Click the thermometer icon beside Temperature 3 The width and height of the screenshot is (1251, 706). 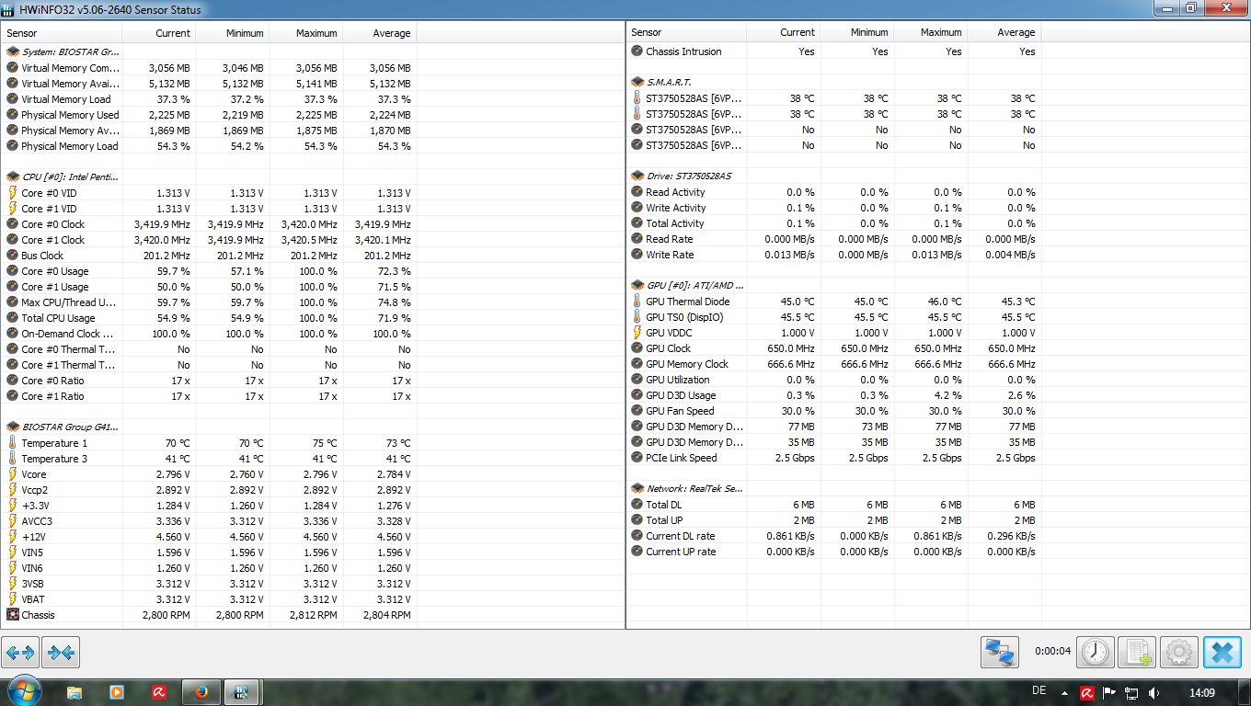pos(13,459)
